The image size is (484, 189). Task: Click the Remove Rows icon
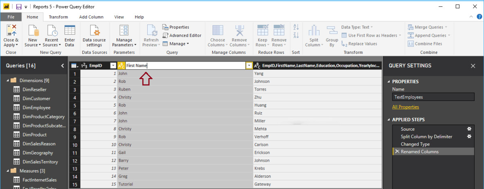279,31
